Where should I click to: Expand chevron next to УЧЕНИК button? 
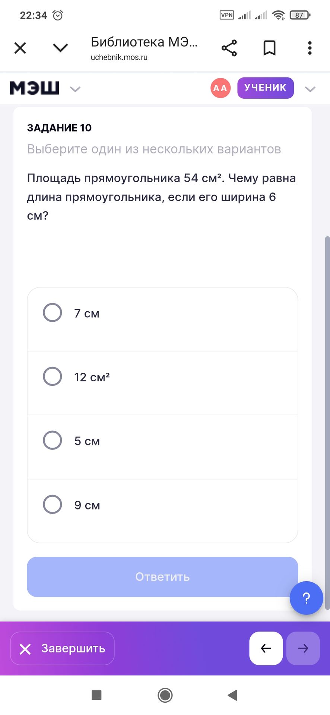pos(310,89)
